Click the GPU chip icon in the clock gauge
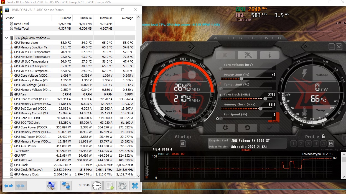346x194 pixels. 192,74
